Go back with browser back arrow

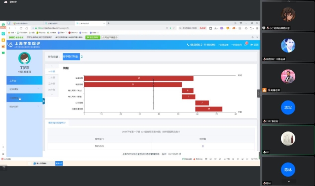point(9,28)
